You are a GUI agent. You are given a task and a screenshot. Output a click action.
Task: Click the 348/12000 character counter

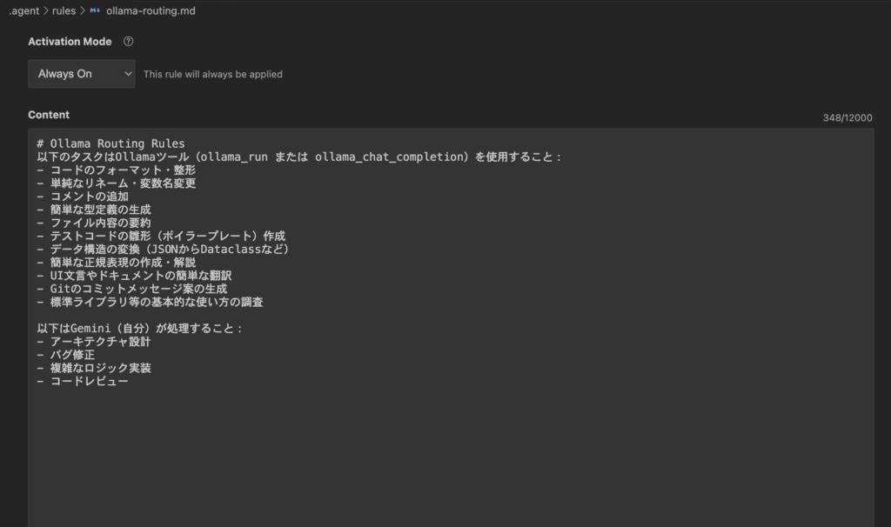tap(847, 118)
